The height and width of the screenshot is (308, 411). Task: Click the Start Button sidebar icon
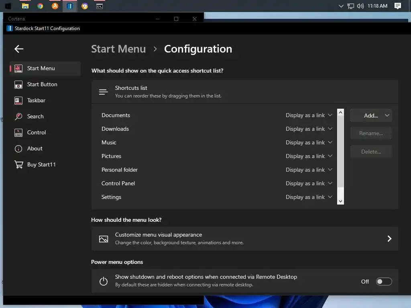coord(18,85)
